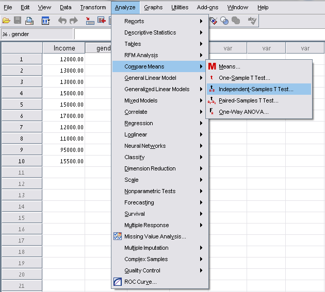The width and height of the screenshot is (325, 292).
Task: Open Missing Value Analysis... entry
Action: (159, 236)
